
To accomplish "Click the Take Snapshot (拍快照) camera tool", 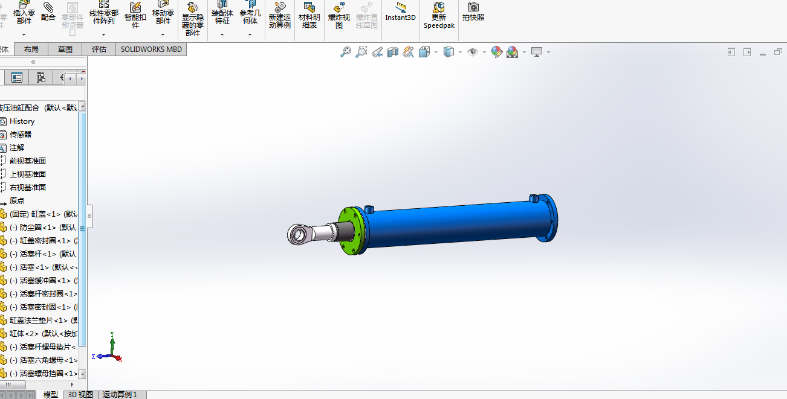I will [473, 11].
